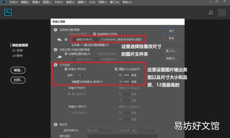Open the 默认动作 action set dropdown
This screenshot has height=138, width=230.
coord(101,130)
